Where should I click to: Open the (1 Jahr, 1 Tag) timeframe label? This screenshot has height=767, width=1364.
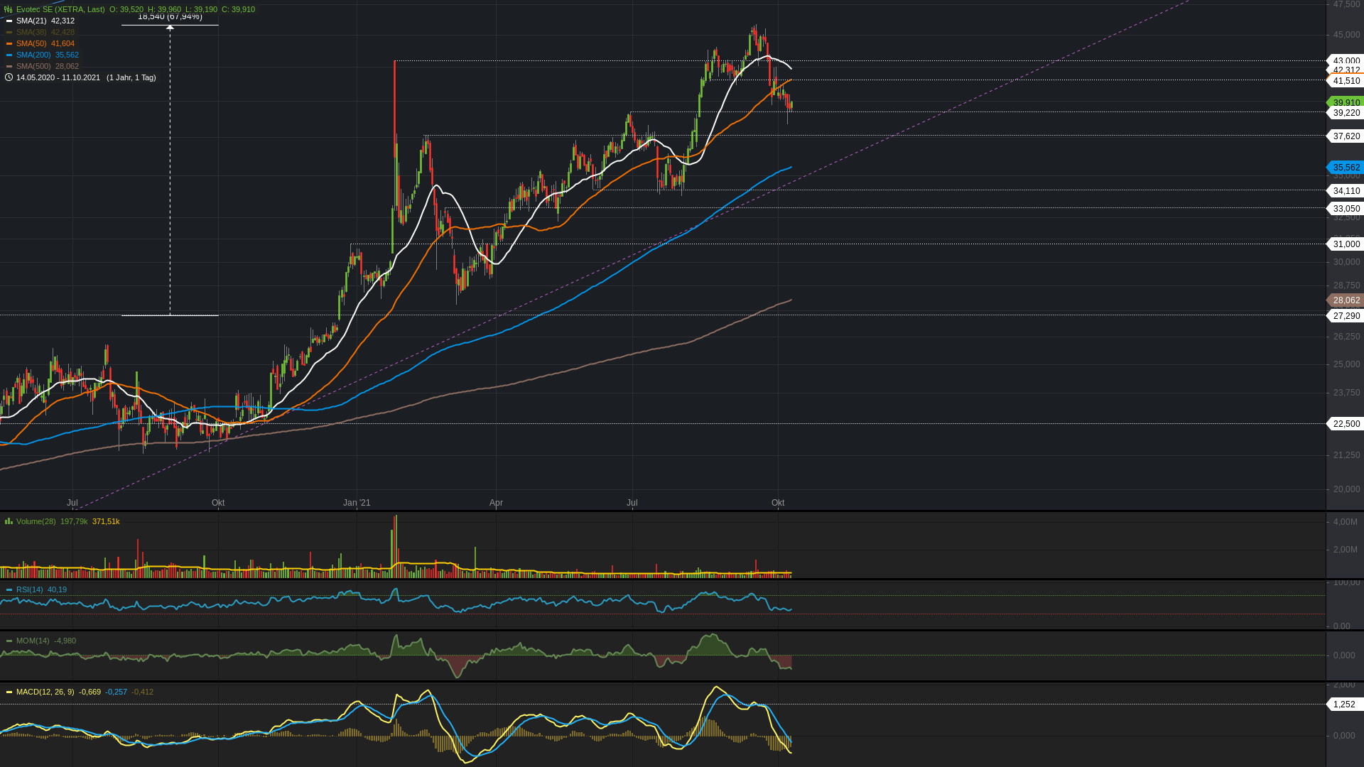click(x=131, y=77)
